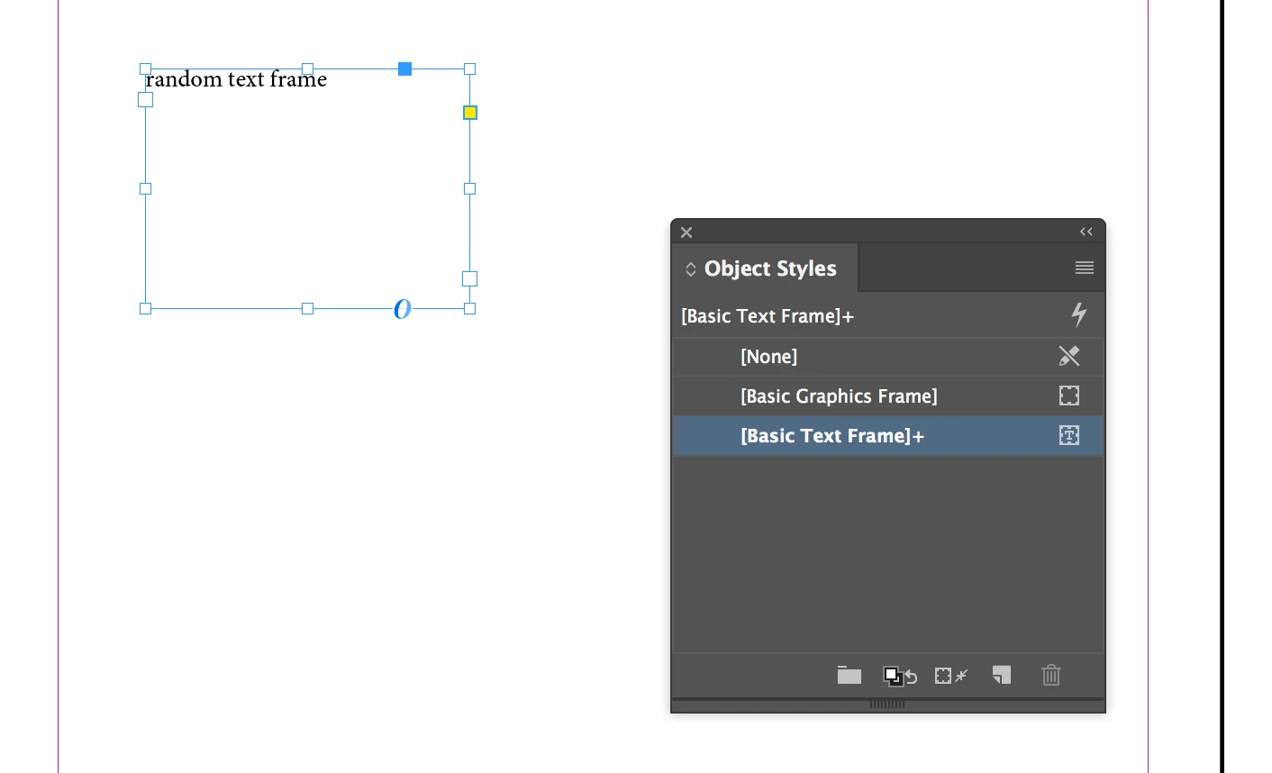Click the [None] style crossed-pen icon

(1069, 356)
